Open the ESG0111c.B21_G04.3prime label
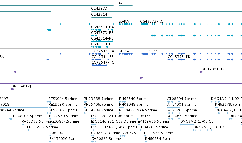Image resolution: width=242 pixels, height=143 pixels. [114, 127]
